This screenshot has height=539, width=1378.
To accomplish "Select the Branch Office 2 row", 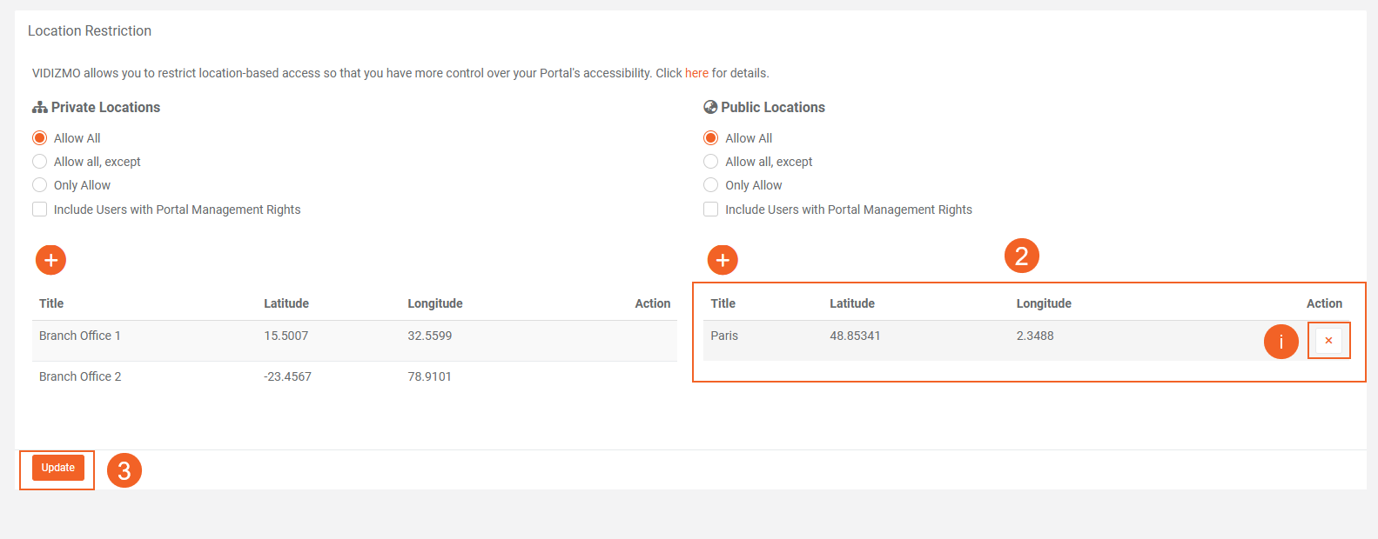I will click(80, 377).
